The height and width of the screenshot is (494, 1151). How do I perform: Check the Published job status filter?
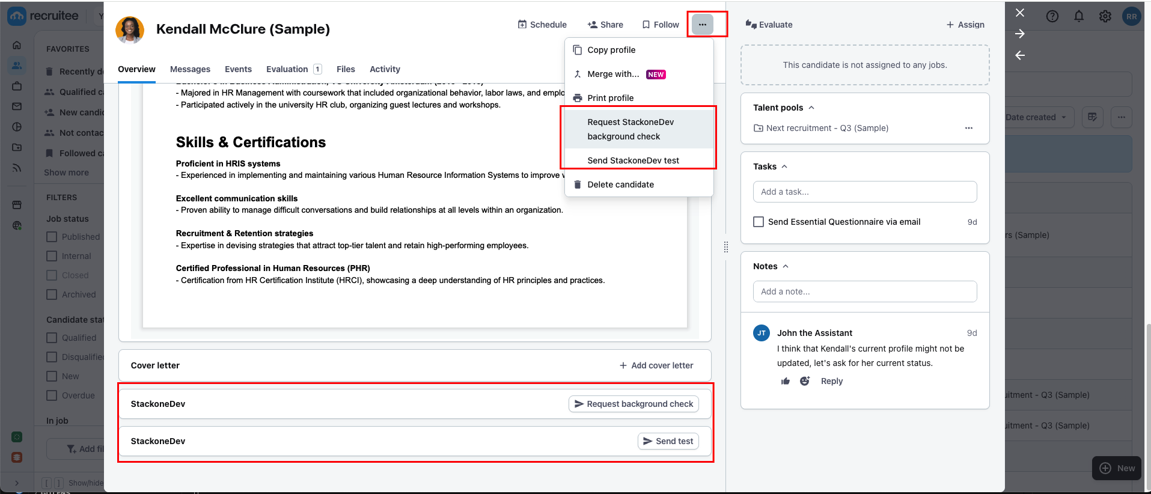(x=52, y=237)
